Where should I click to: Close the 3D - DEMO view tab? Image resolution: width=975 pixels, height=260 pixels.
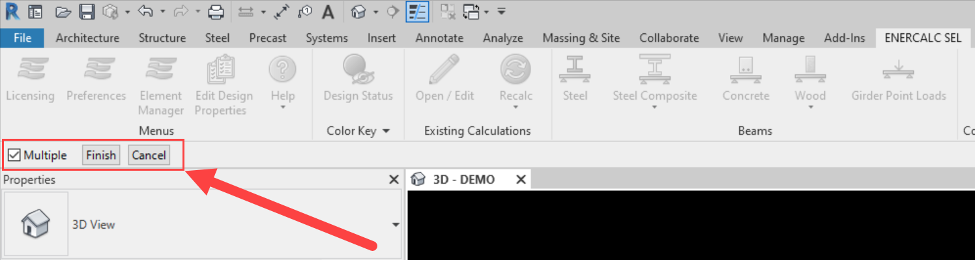[521, 179]
